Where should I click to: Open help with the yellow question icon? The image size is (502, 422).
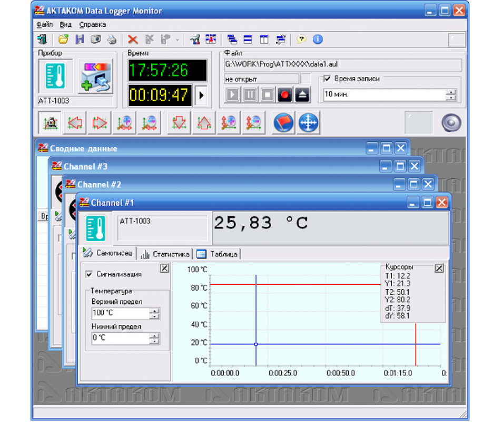click(301, 40)
